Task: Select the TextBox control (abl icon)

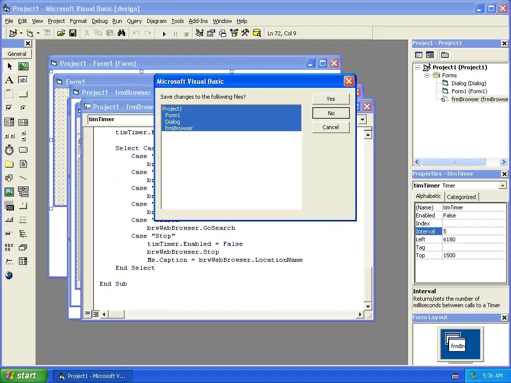Action: (x=23, y=80)
